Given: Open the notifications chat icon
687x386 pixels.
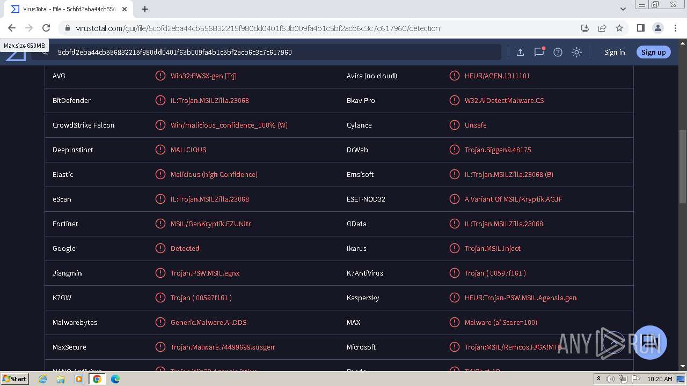Looking at the screenshot, I should click(539, 52).
